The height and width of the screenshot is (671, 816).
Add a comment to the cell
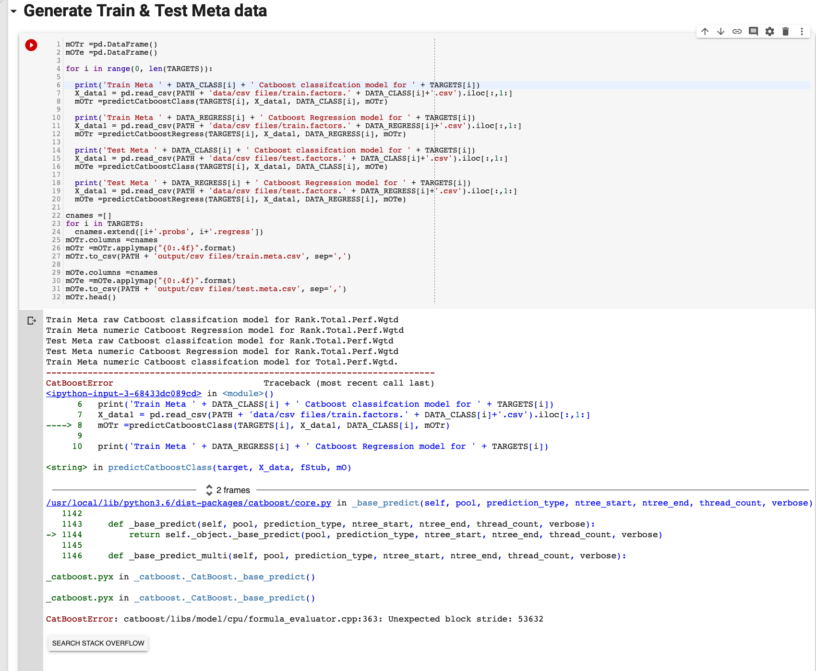click(x=753, y=32)
